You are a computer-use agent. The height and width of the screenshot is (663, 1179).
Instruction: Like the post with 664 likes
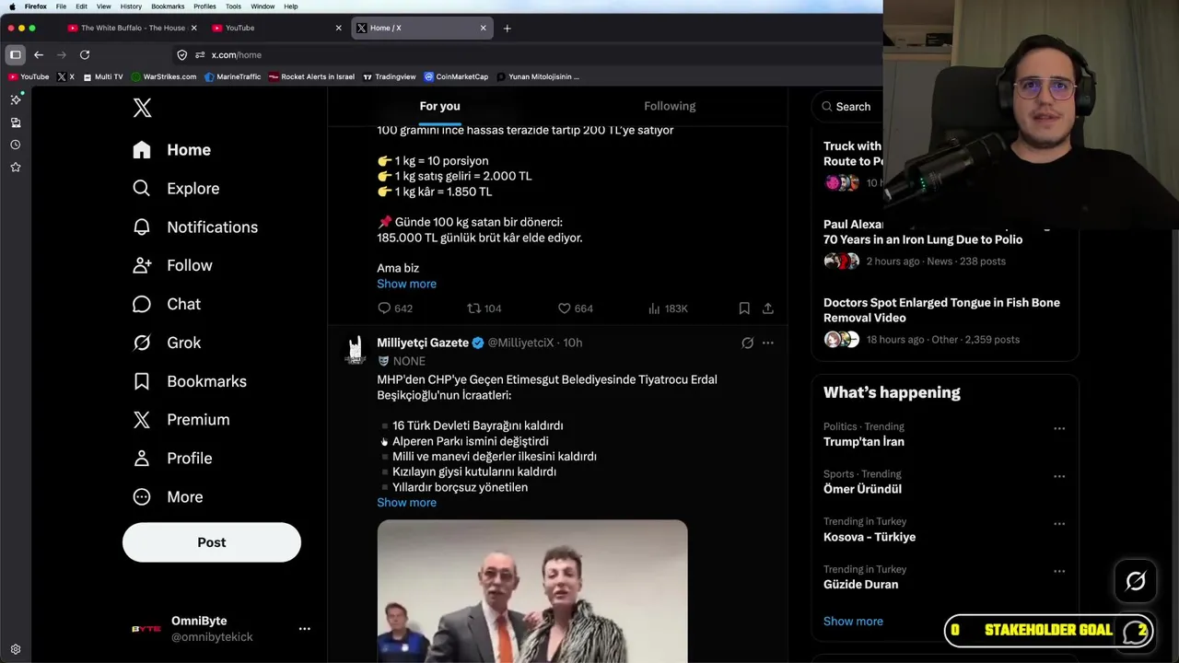pos(576,308)
